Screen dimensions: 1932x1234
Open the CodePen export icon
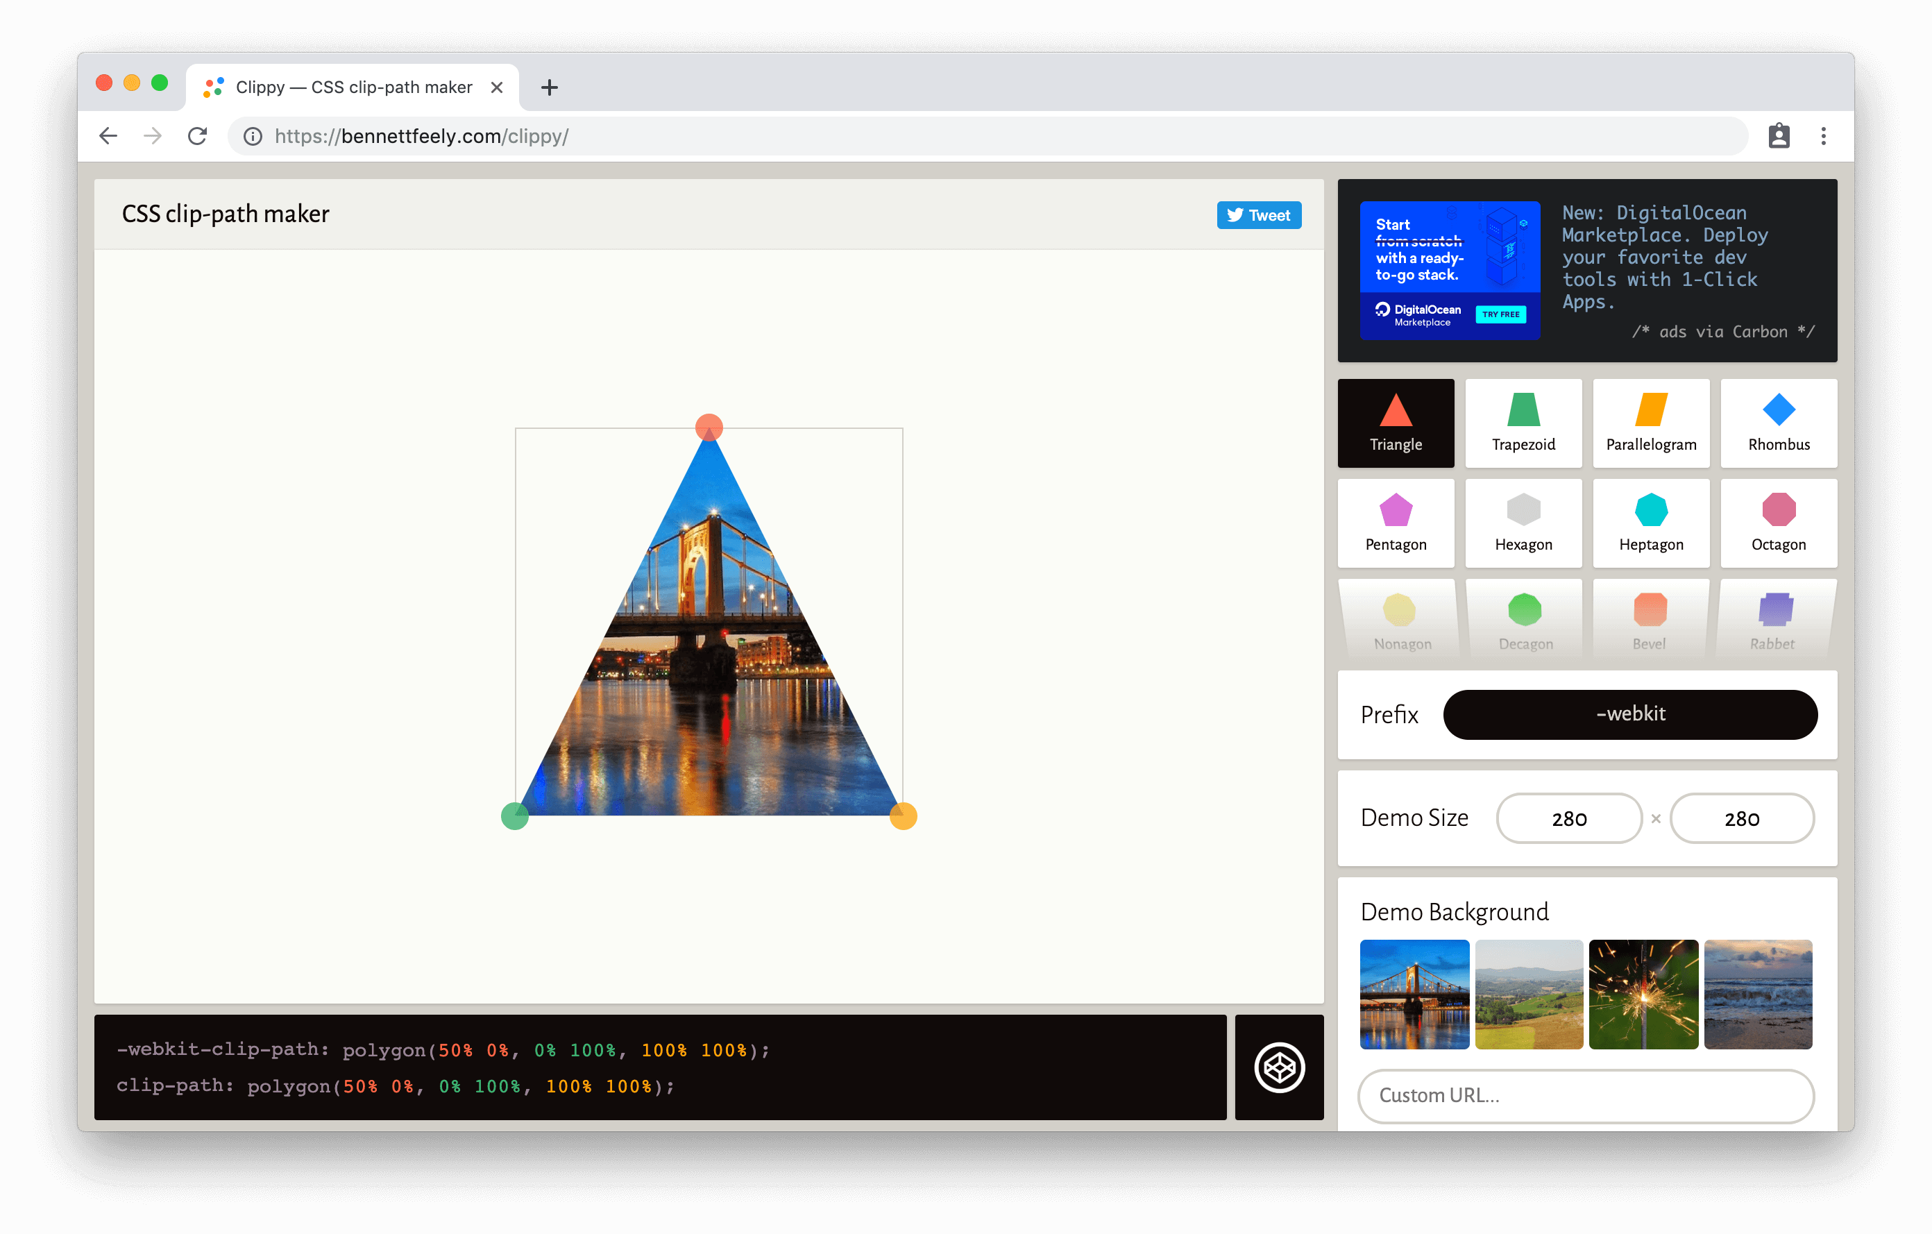pos(1279,1067)
